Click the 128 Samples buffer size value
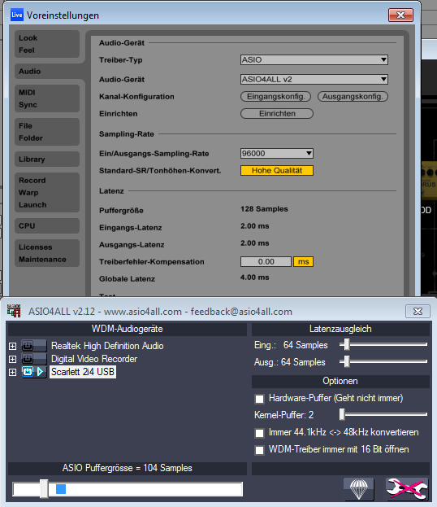Image resolution: width=437 pixels, height=507 pixels. pos(264,209)
